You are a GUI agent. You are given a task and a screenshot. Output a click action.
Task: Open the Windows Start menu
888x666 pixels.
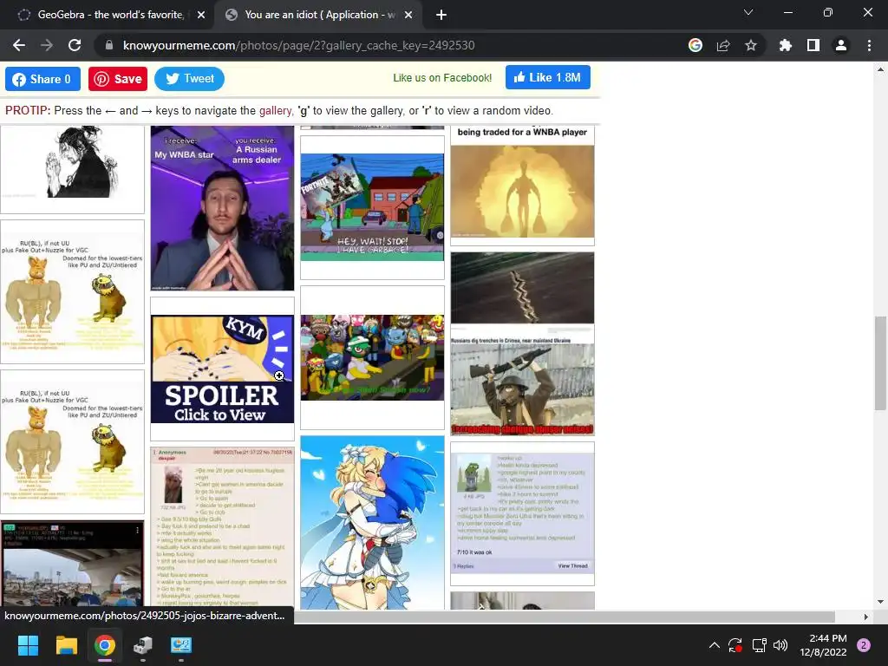pos(28,645)
